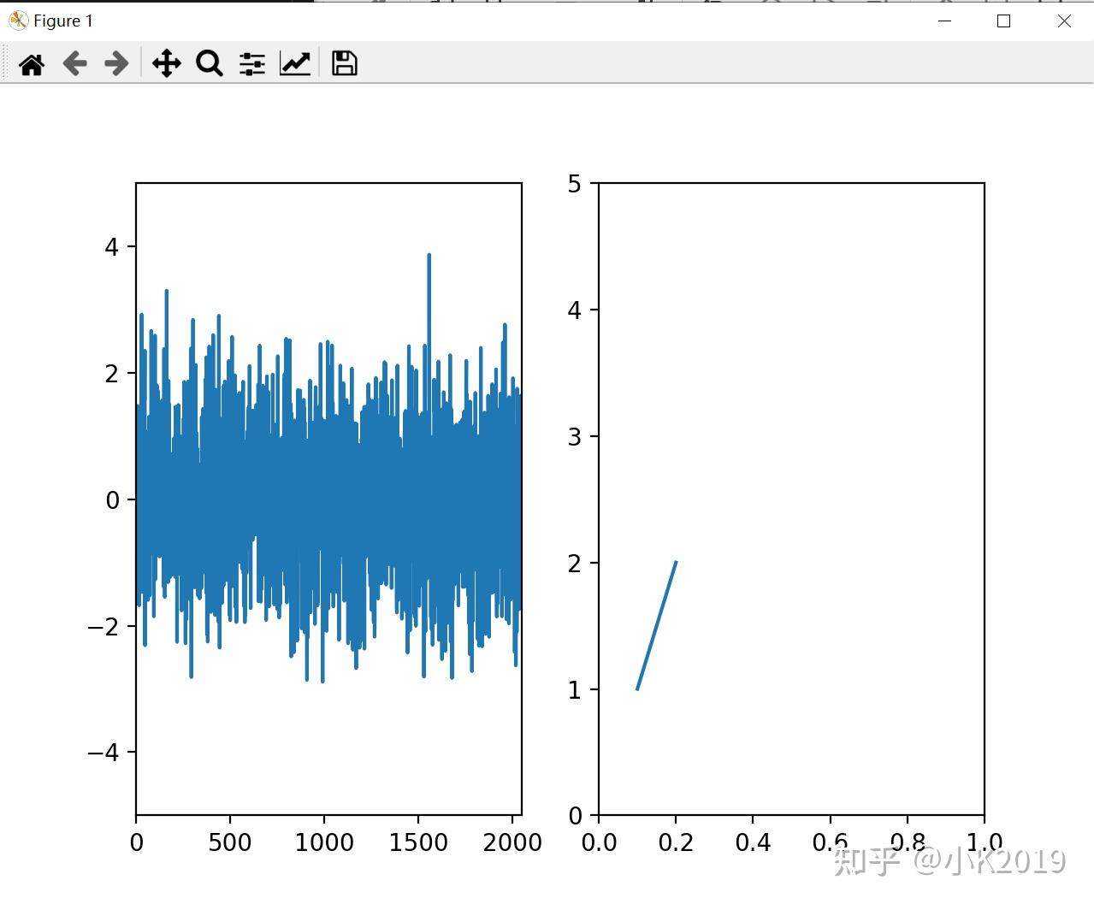
Task: Click the left plot x-axis label 1500
Action: 418,842
